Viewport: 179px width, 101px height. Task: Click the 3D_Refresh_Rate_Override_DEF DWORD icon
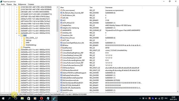coord(61,13)
